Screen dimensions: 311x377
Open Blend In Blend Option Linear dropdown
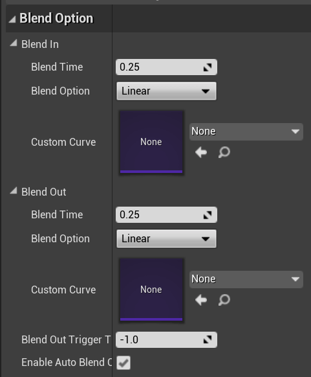point(166,91)
